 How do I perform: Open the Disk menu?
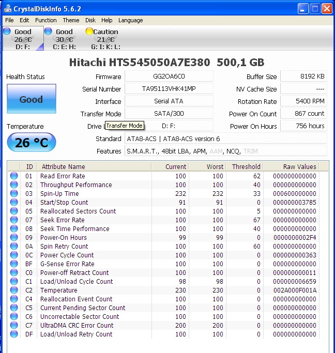(x=90, y=20)
